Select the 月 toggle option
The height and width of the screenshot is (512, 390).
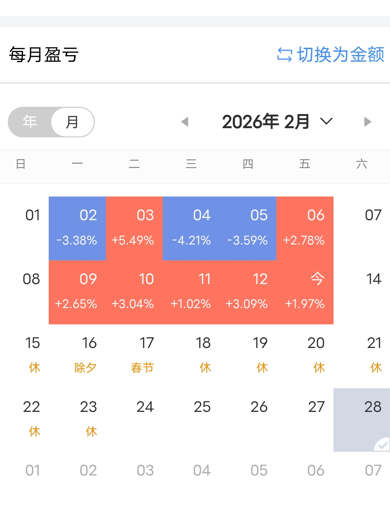pyautogui.click(x=72, y=122)
